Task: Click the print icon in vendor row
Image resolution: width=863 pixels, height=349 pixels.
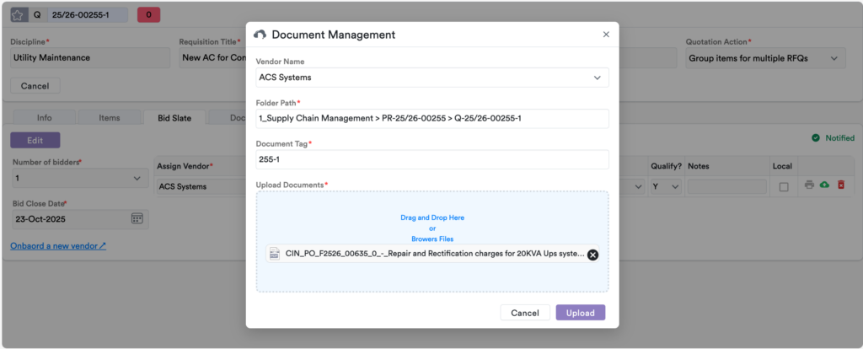Action: pyautogui.click(x=809, y=185)
